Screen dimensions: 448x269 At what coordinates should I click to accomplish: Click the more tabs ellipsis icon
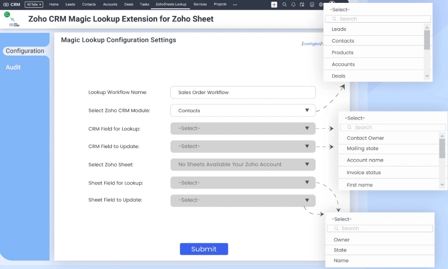235,4
